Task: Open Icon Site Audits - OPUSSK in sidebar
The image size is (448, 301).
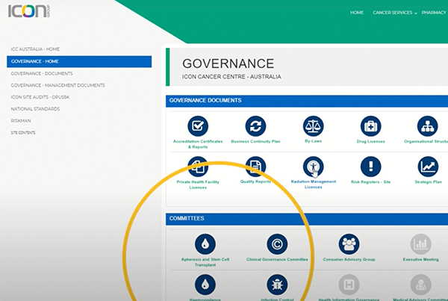Action: (40, 97)
